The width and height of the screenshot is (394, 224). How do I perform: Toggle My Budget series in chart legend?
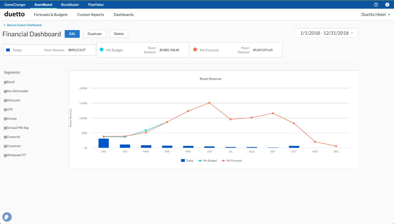click(x=207, y=161)
